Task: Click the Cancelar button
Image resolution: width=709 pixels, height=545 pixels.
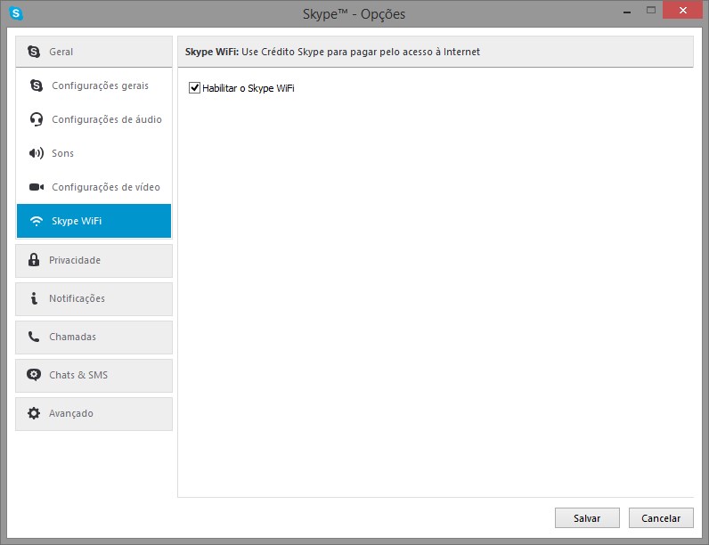Action: 661,518
